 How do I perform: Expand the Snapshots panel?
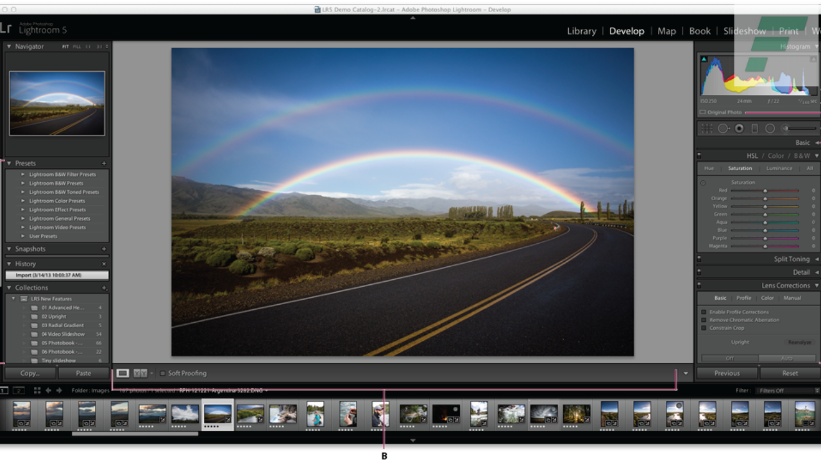pyautogui.click(x=10, y=249)
